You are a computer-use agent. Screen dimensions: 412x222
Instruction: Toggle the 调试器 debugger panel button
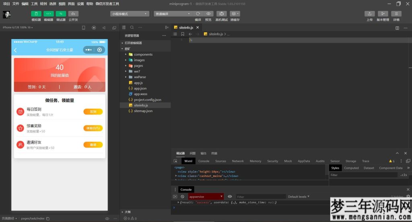click(61, 14)
